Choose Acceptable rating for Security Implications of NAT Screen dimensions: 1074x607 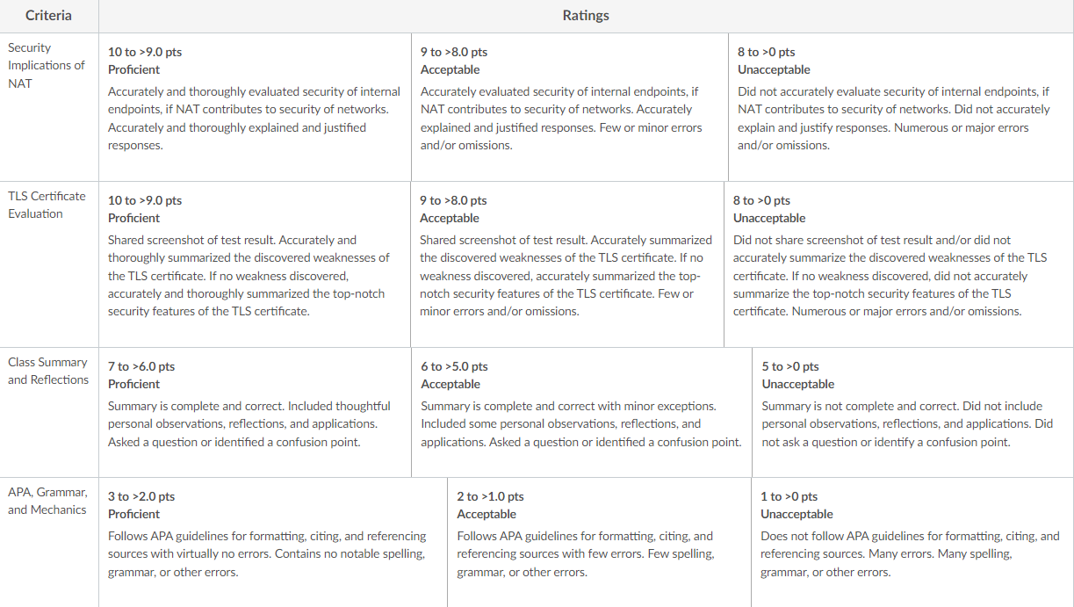point(570,107)
